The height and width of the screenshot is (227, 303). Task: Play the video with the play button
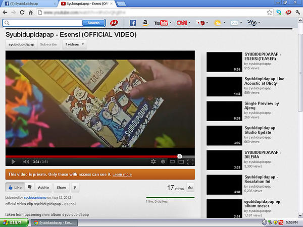click(13, 162)
